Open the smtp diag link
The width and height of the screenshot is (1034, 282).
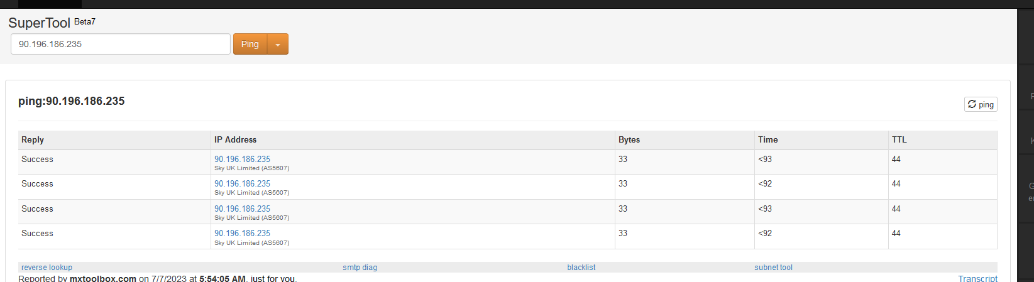point(360,268)
